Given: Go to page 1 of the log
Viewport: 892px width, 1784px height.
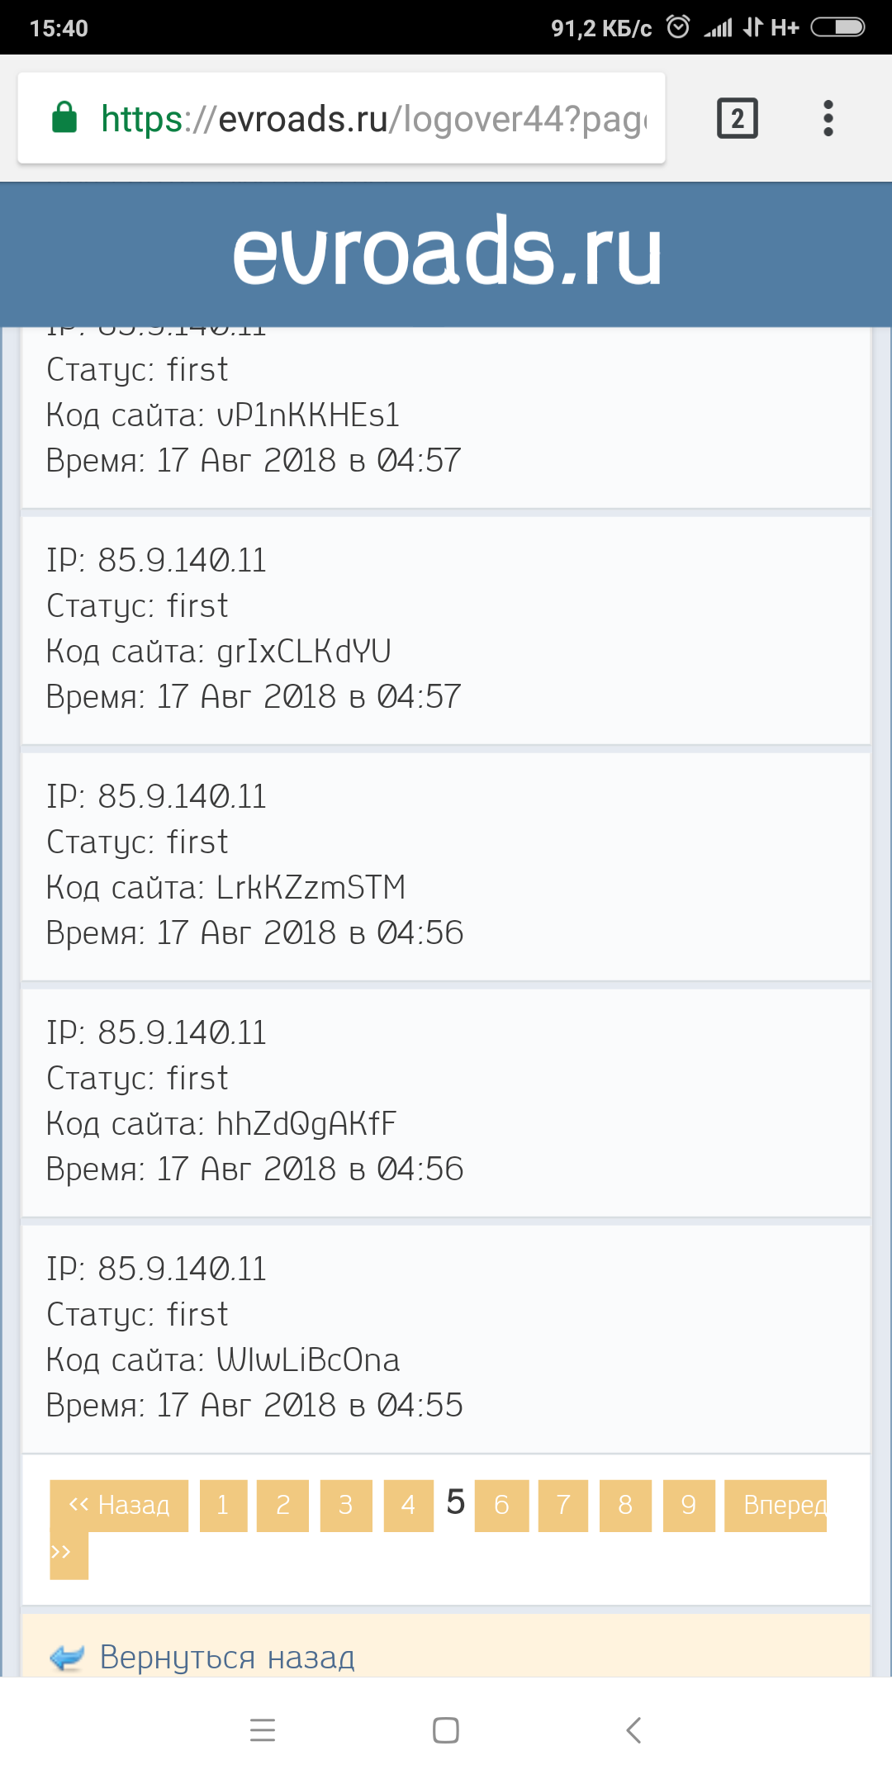Looking at the screenshot, I should [x=223, y=1505].
